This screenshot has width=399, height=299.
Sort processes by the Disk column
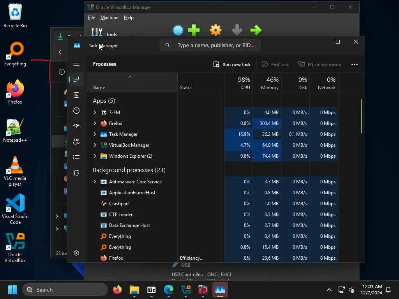pyautogui.click(x=295, y=83)
